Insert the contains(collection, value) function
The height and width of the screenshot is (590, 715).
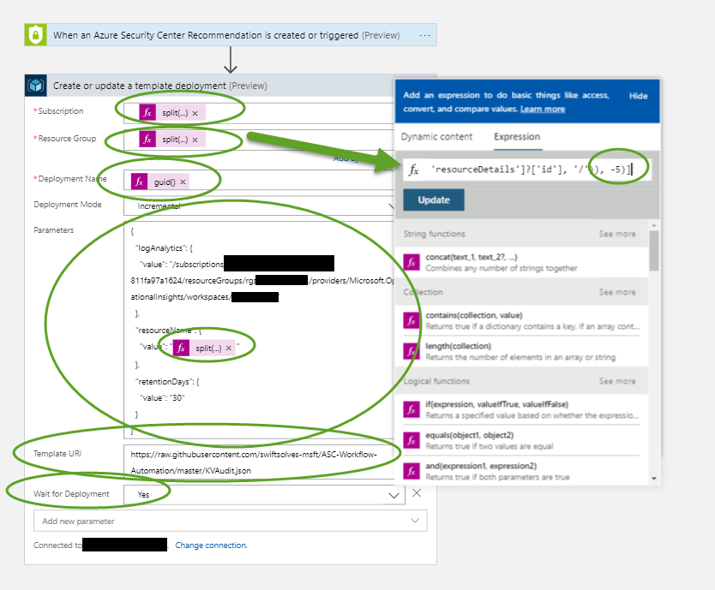(x=521, y=320)
